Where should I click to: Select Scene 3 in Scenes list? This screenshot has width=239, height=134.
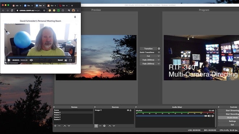[73, 115]
